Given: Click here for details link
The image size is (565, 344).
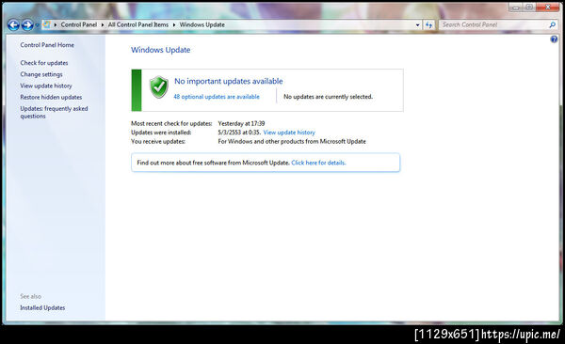Looking at the screenshot, I should (x=318, y=163).
